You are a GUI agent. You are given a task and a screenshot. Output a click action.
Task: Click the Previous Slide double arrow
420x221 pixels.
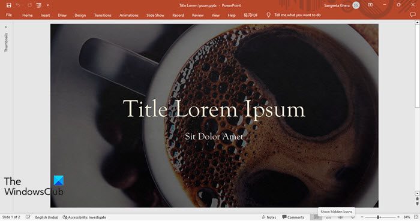coord(417,199)
